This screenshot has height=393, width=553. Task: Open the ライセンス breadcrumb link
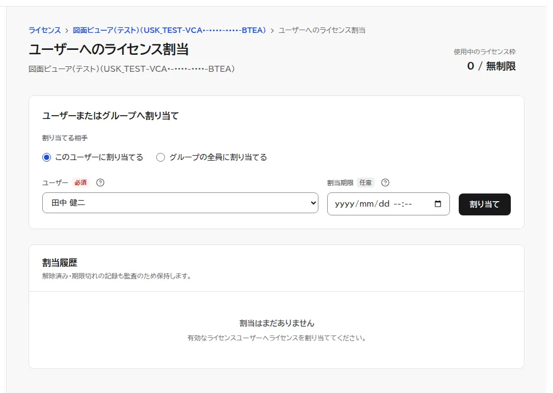(44, 30)
